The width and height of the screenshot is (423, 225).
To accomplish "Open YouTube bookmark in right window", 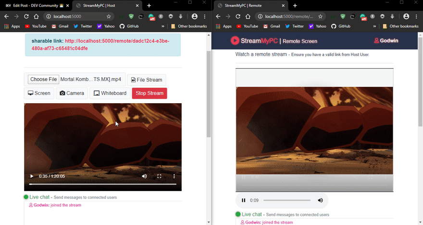I will (247, 26).
